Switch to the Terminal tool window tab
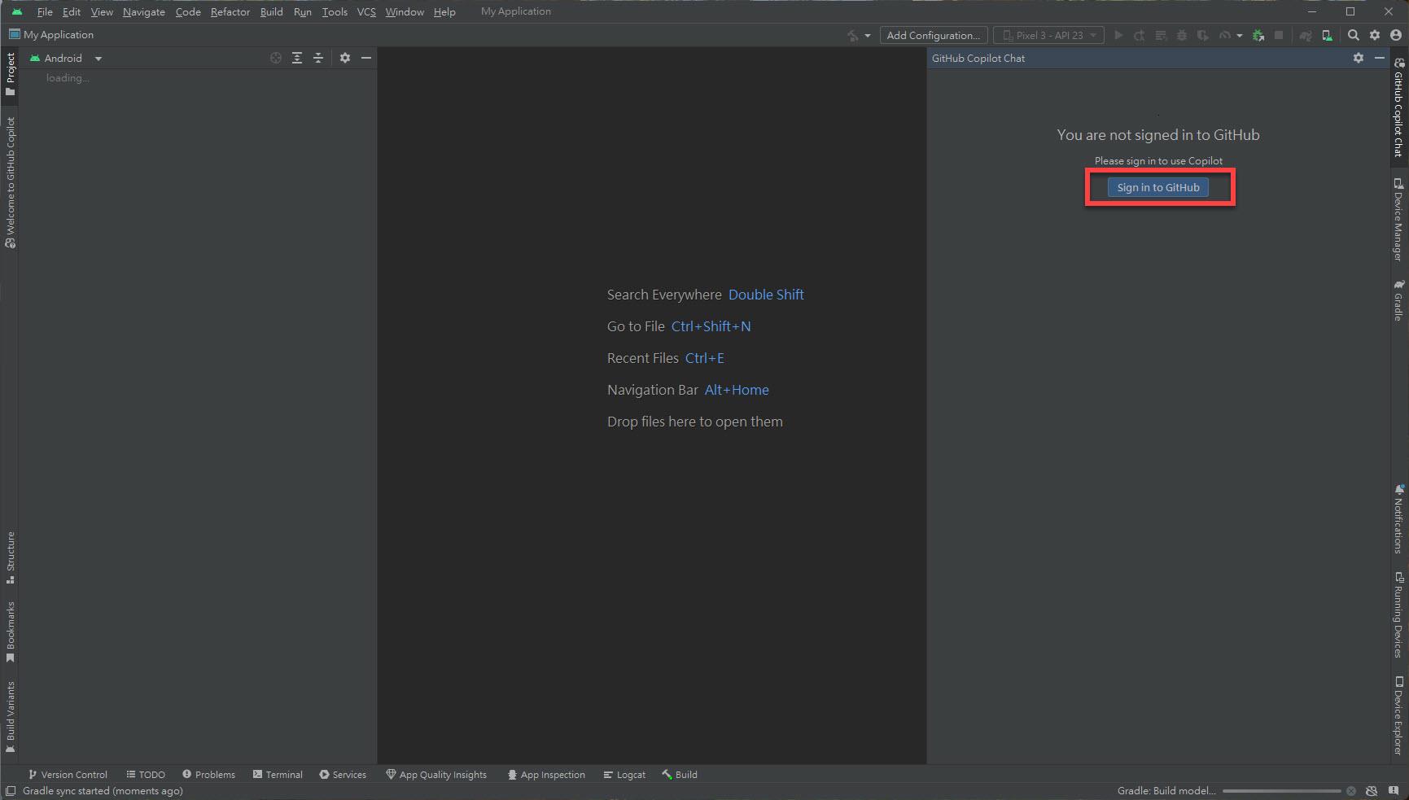 click(278, 775)
